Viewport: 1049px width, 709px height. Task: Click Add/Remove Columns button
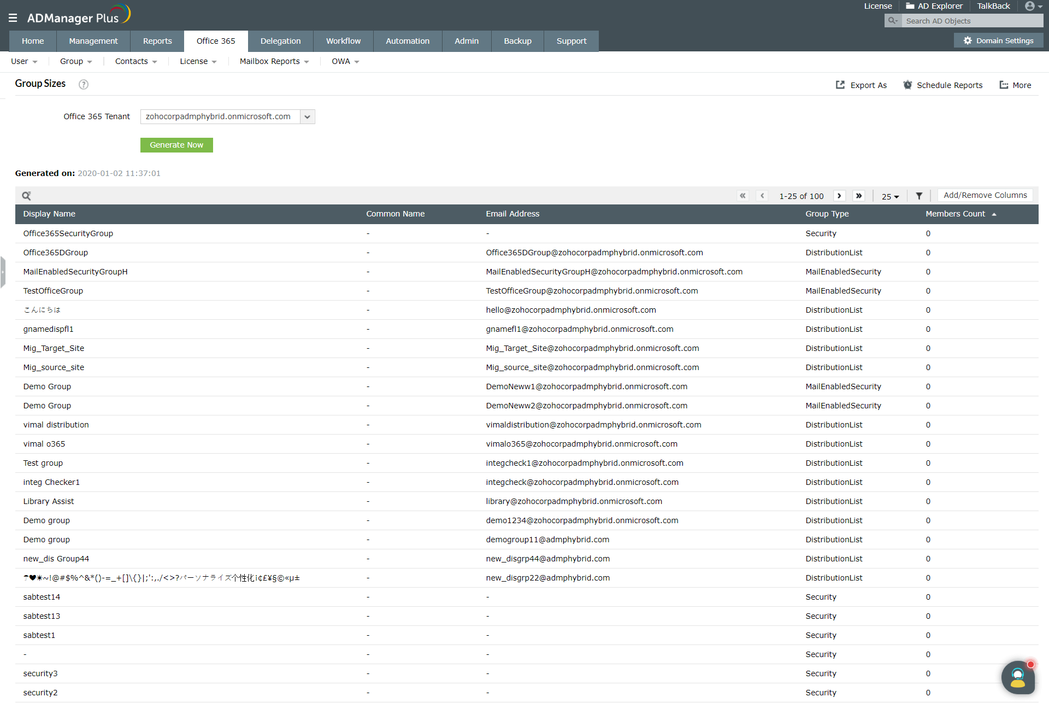pyautogui.click(x=985, y=195)
